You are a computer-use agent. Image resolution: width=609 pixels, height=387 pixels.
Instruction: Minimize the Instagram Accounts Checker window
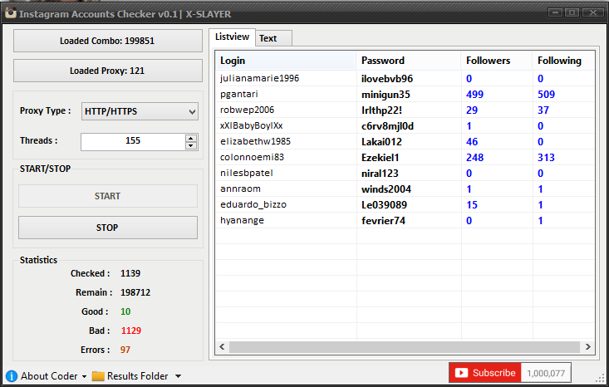tap(555, 12)
